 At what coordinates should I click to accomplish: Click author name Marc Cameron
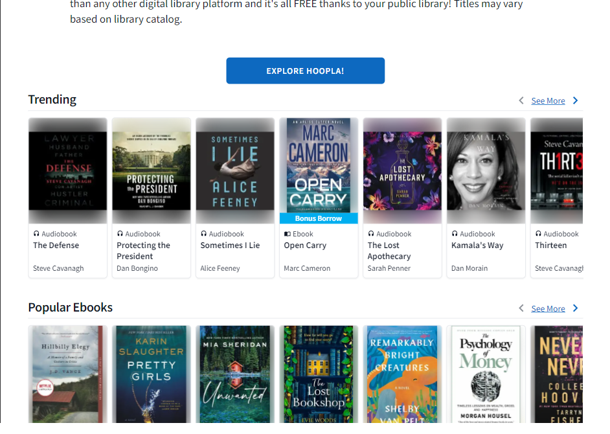click(307, 268)
